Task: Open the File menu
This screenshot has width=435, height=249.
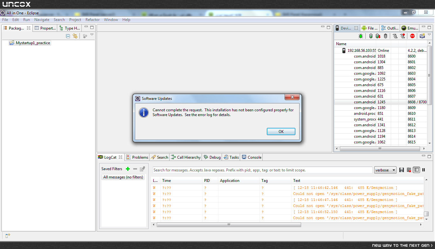Action: tap(5, 20)
